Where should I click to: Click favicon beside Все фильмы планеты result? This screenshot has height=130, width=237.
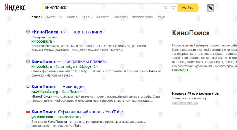28,61
